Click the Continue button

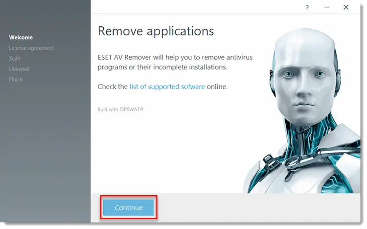pyautogui.click(x=129, y=207)
